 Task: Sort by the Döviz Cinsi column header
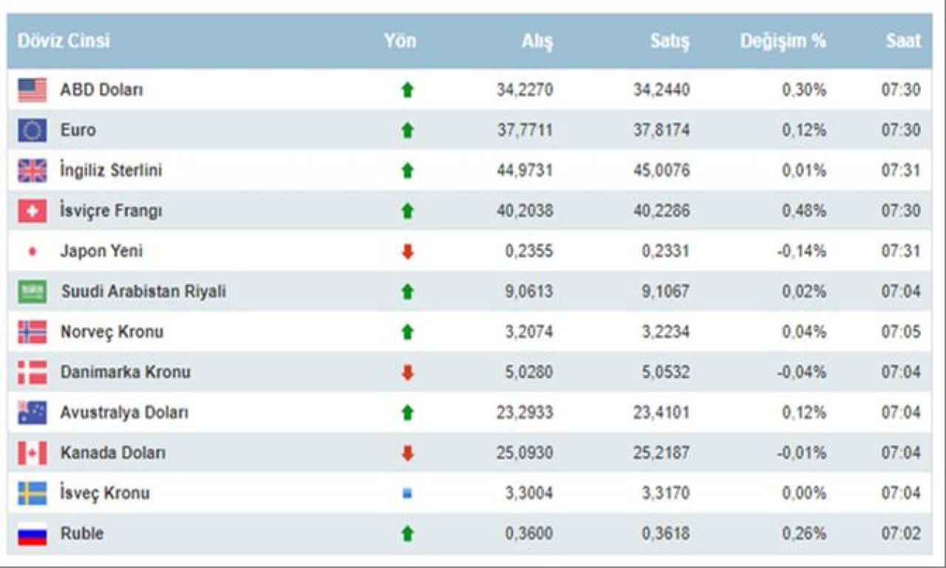point(64,41)
